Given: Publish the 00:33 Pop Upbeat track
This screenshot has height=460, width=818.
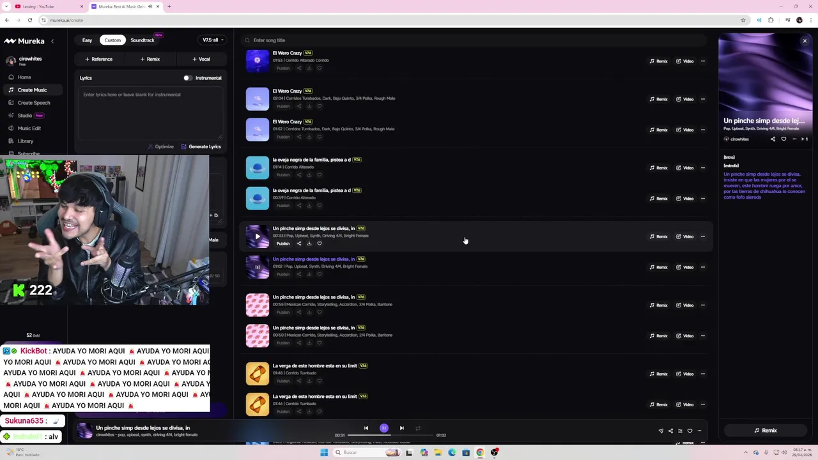Looking at the screenshot, I should (283, 243).
